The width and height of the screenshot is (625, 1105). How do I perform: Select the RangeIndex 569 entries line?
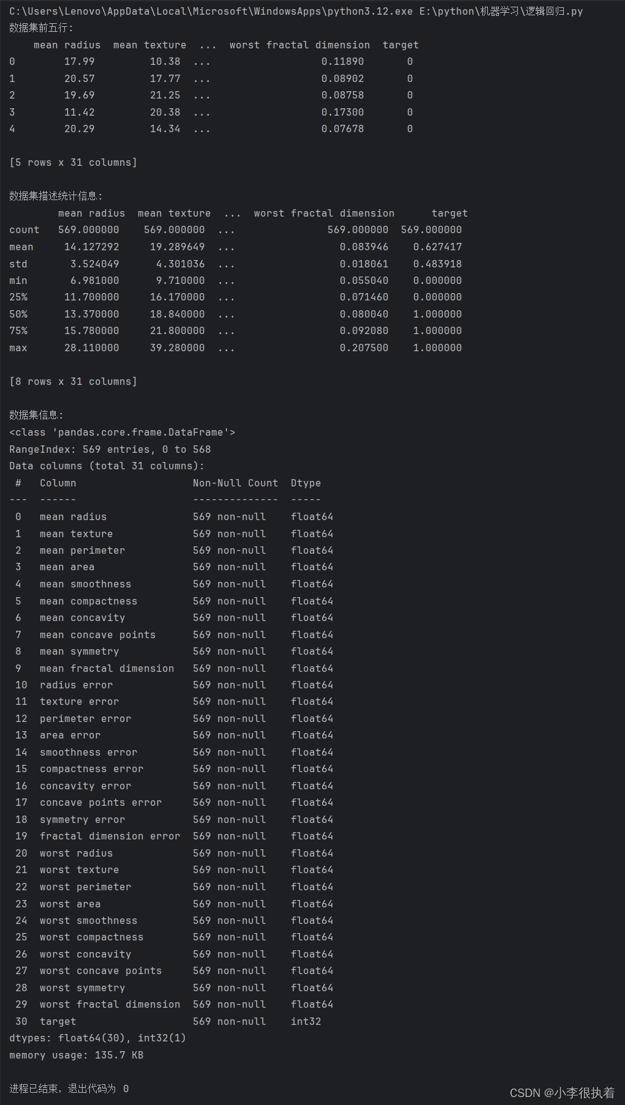point(110,449)
